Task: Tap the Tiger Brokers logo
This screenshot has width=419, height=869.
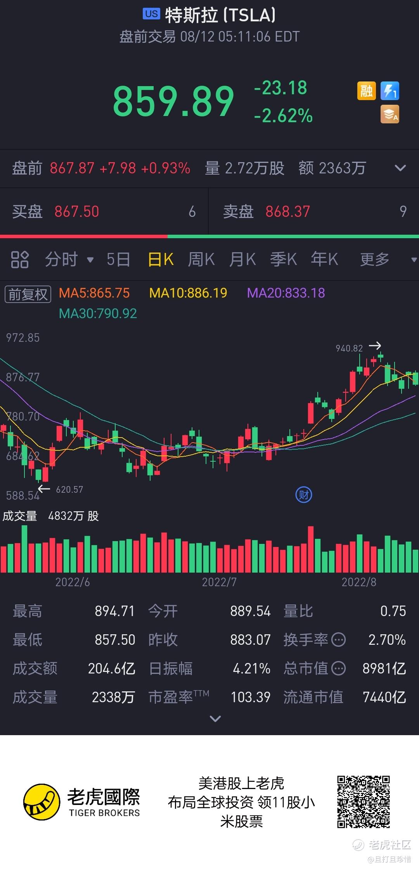Action: 82,802
